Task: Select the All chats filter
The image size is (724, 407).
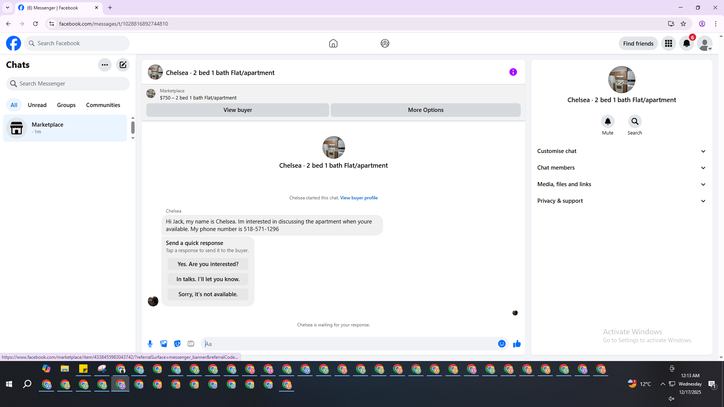Action: [14, 105]
